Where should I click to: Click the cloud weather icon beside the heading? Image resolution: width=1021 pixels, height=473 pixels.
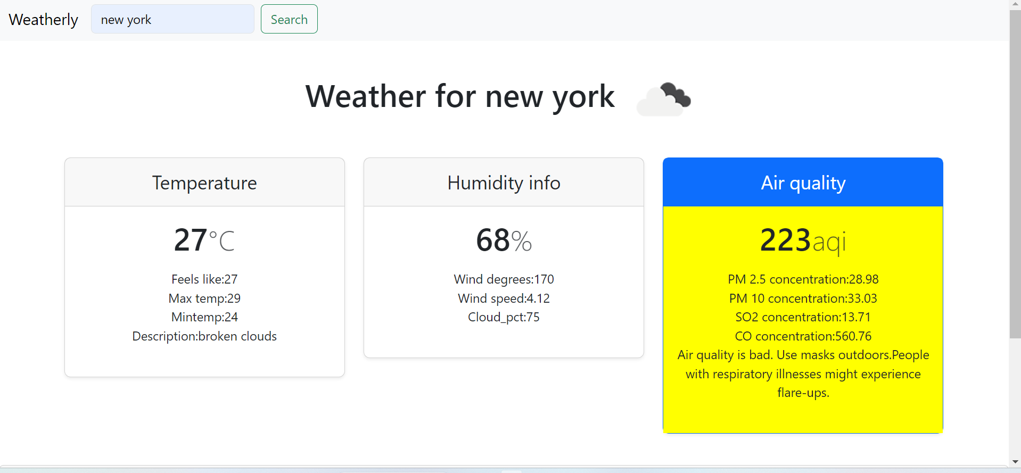(663, 99)
